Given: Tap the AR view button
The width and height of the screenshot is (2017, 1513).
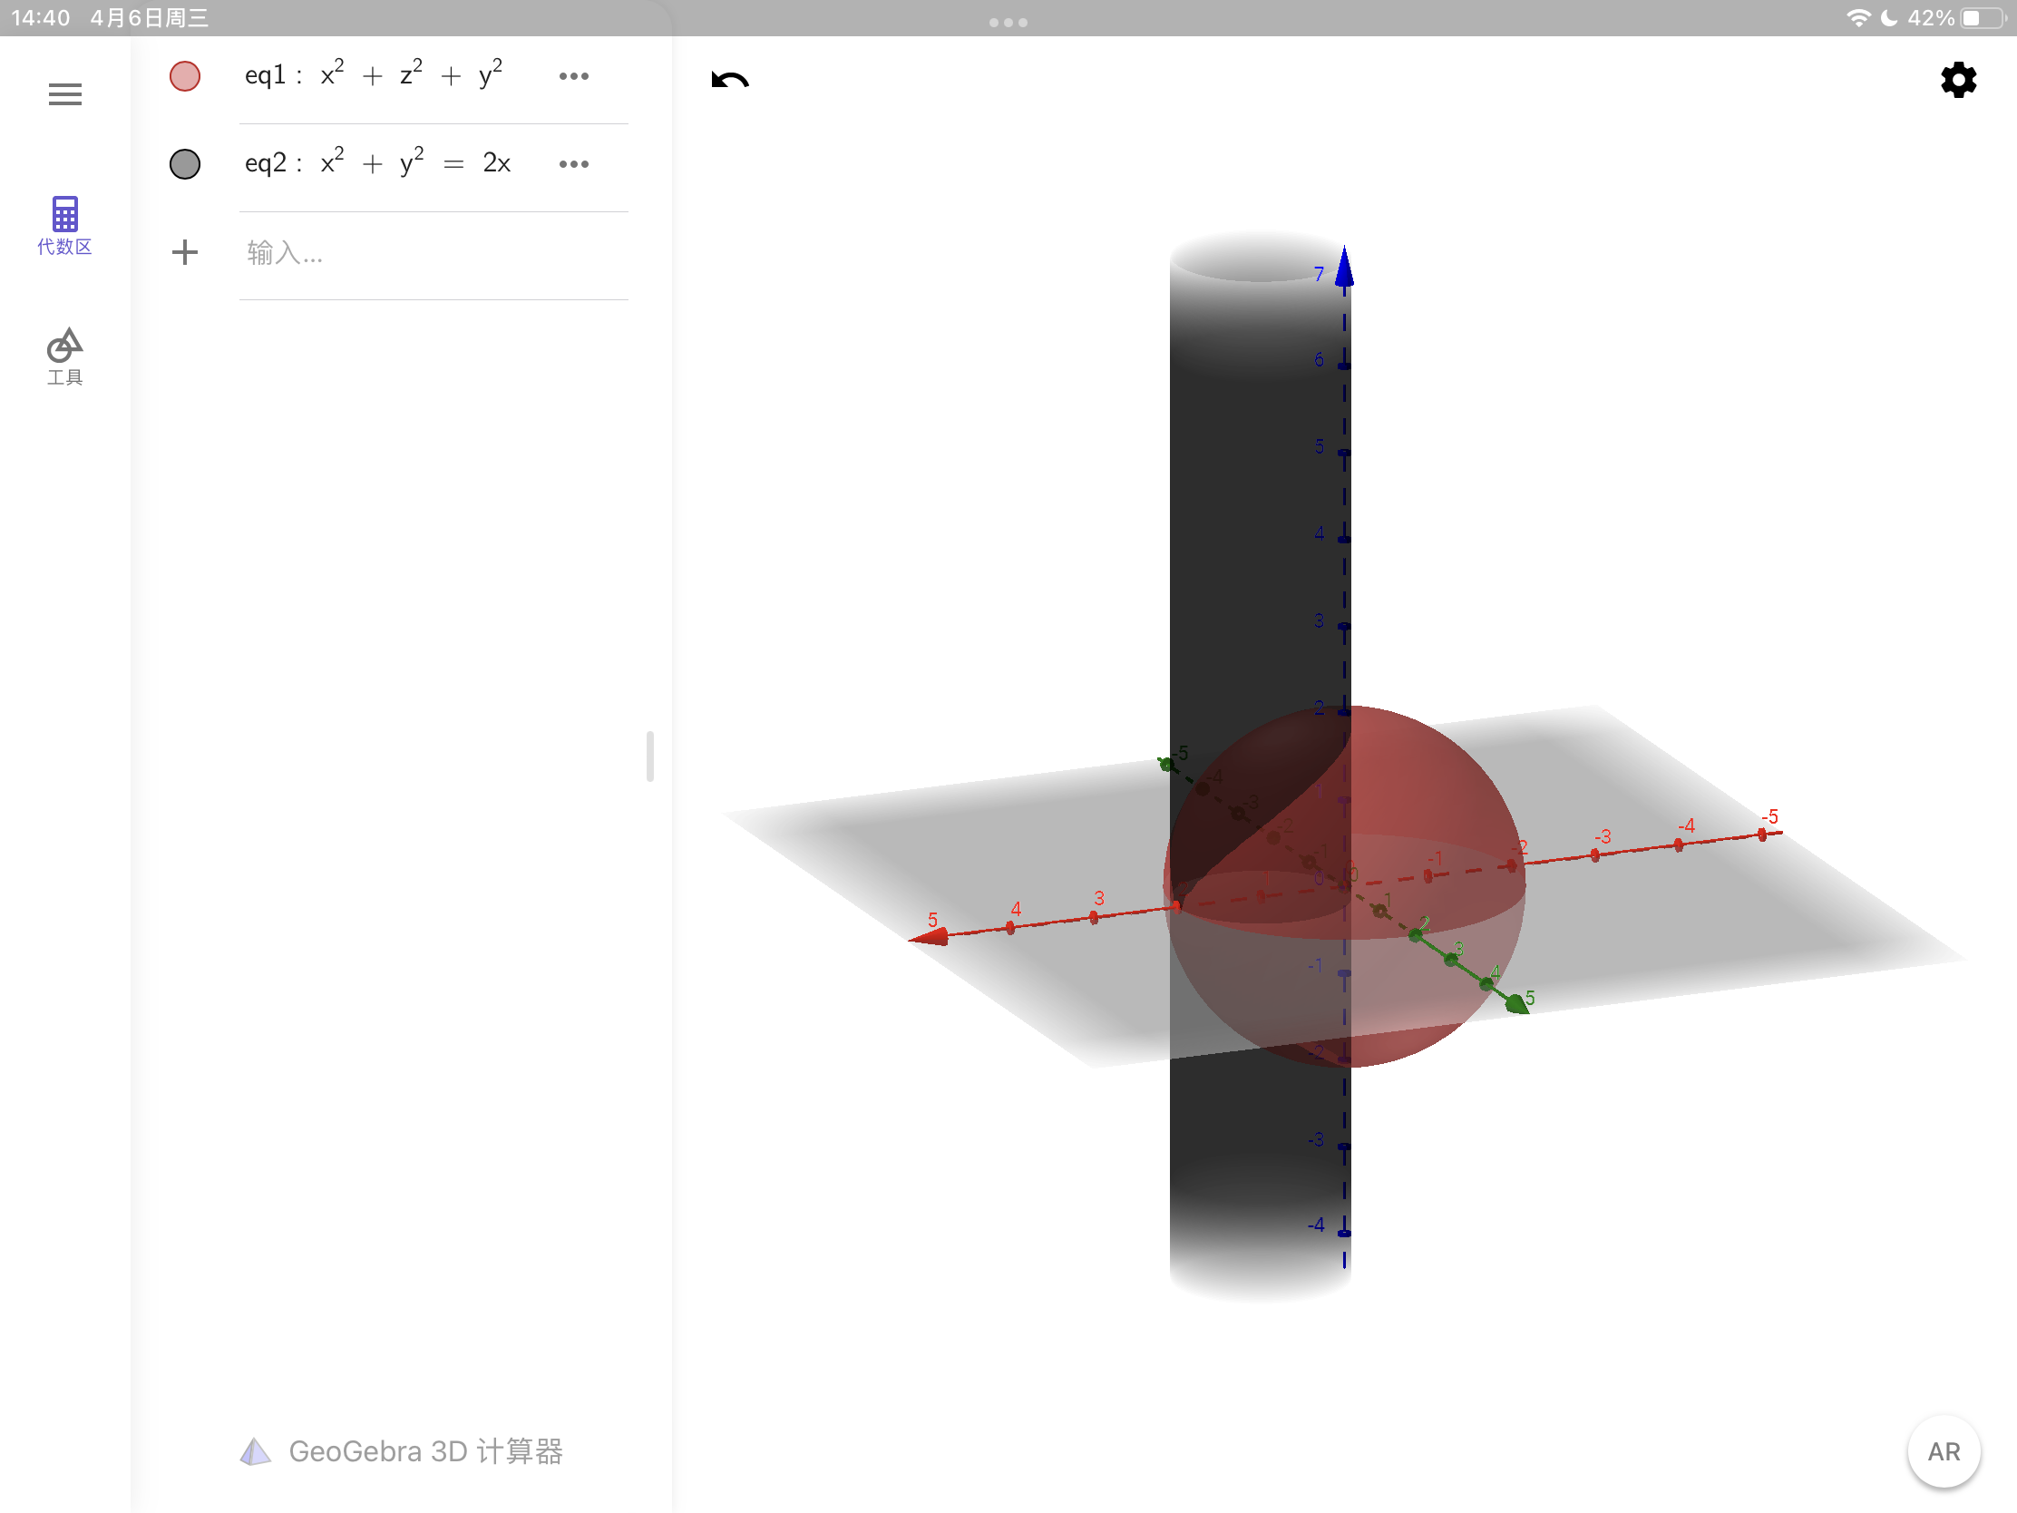Looking at the screenshot, I should pos(1944,1451).
